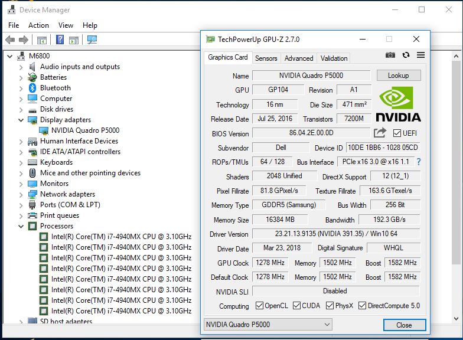Expand the Network adapters node
Image resolution: width=463 pixels, height=340 pixels.
(x=21, y=195)
